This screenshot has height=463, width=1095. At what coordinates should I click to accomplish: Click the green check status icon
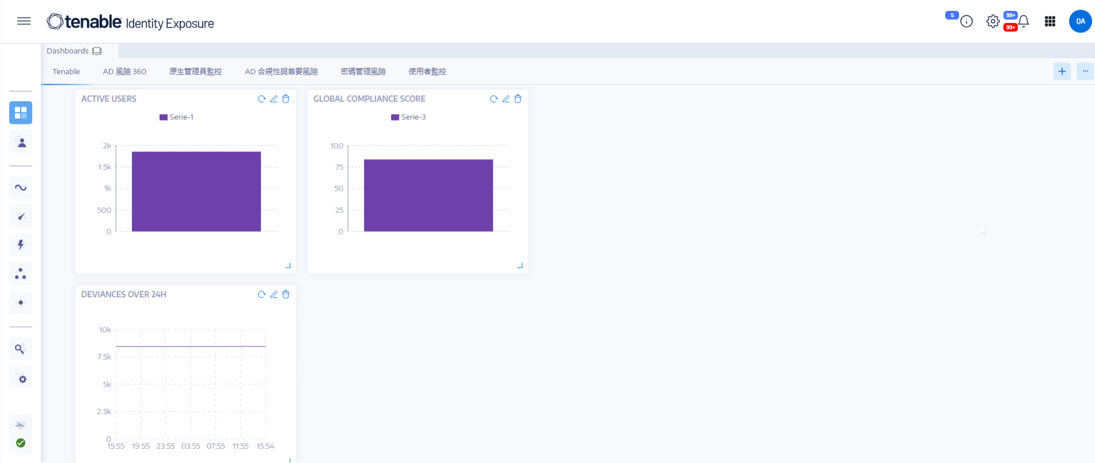(21, 443)
